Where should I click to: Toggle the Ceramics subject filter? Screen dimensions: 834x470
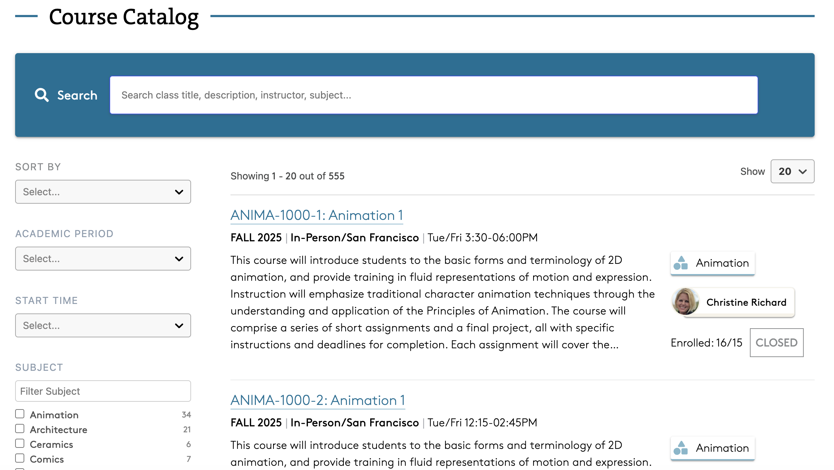(x=20, y=444)
